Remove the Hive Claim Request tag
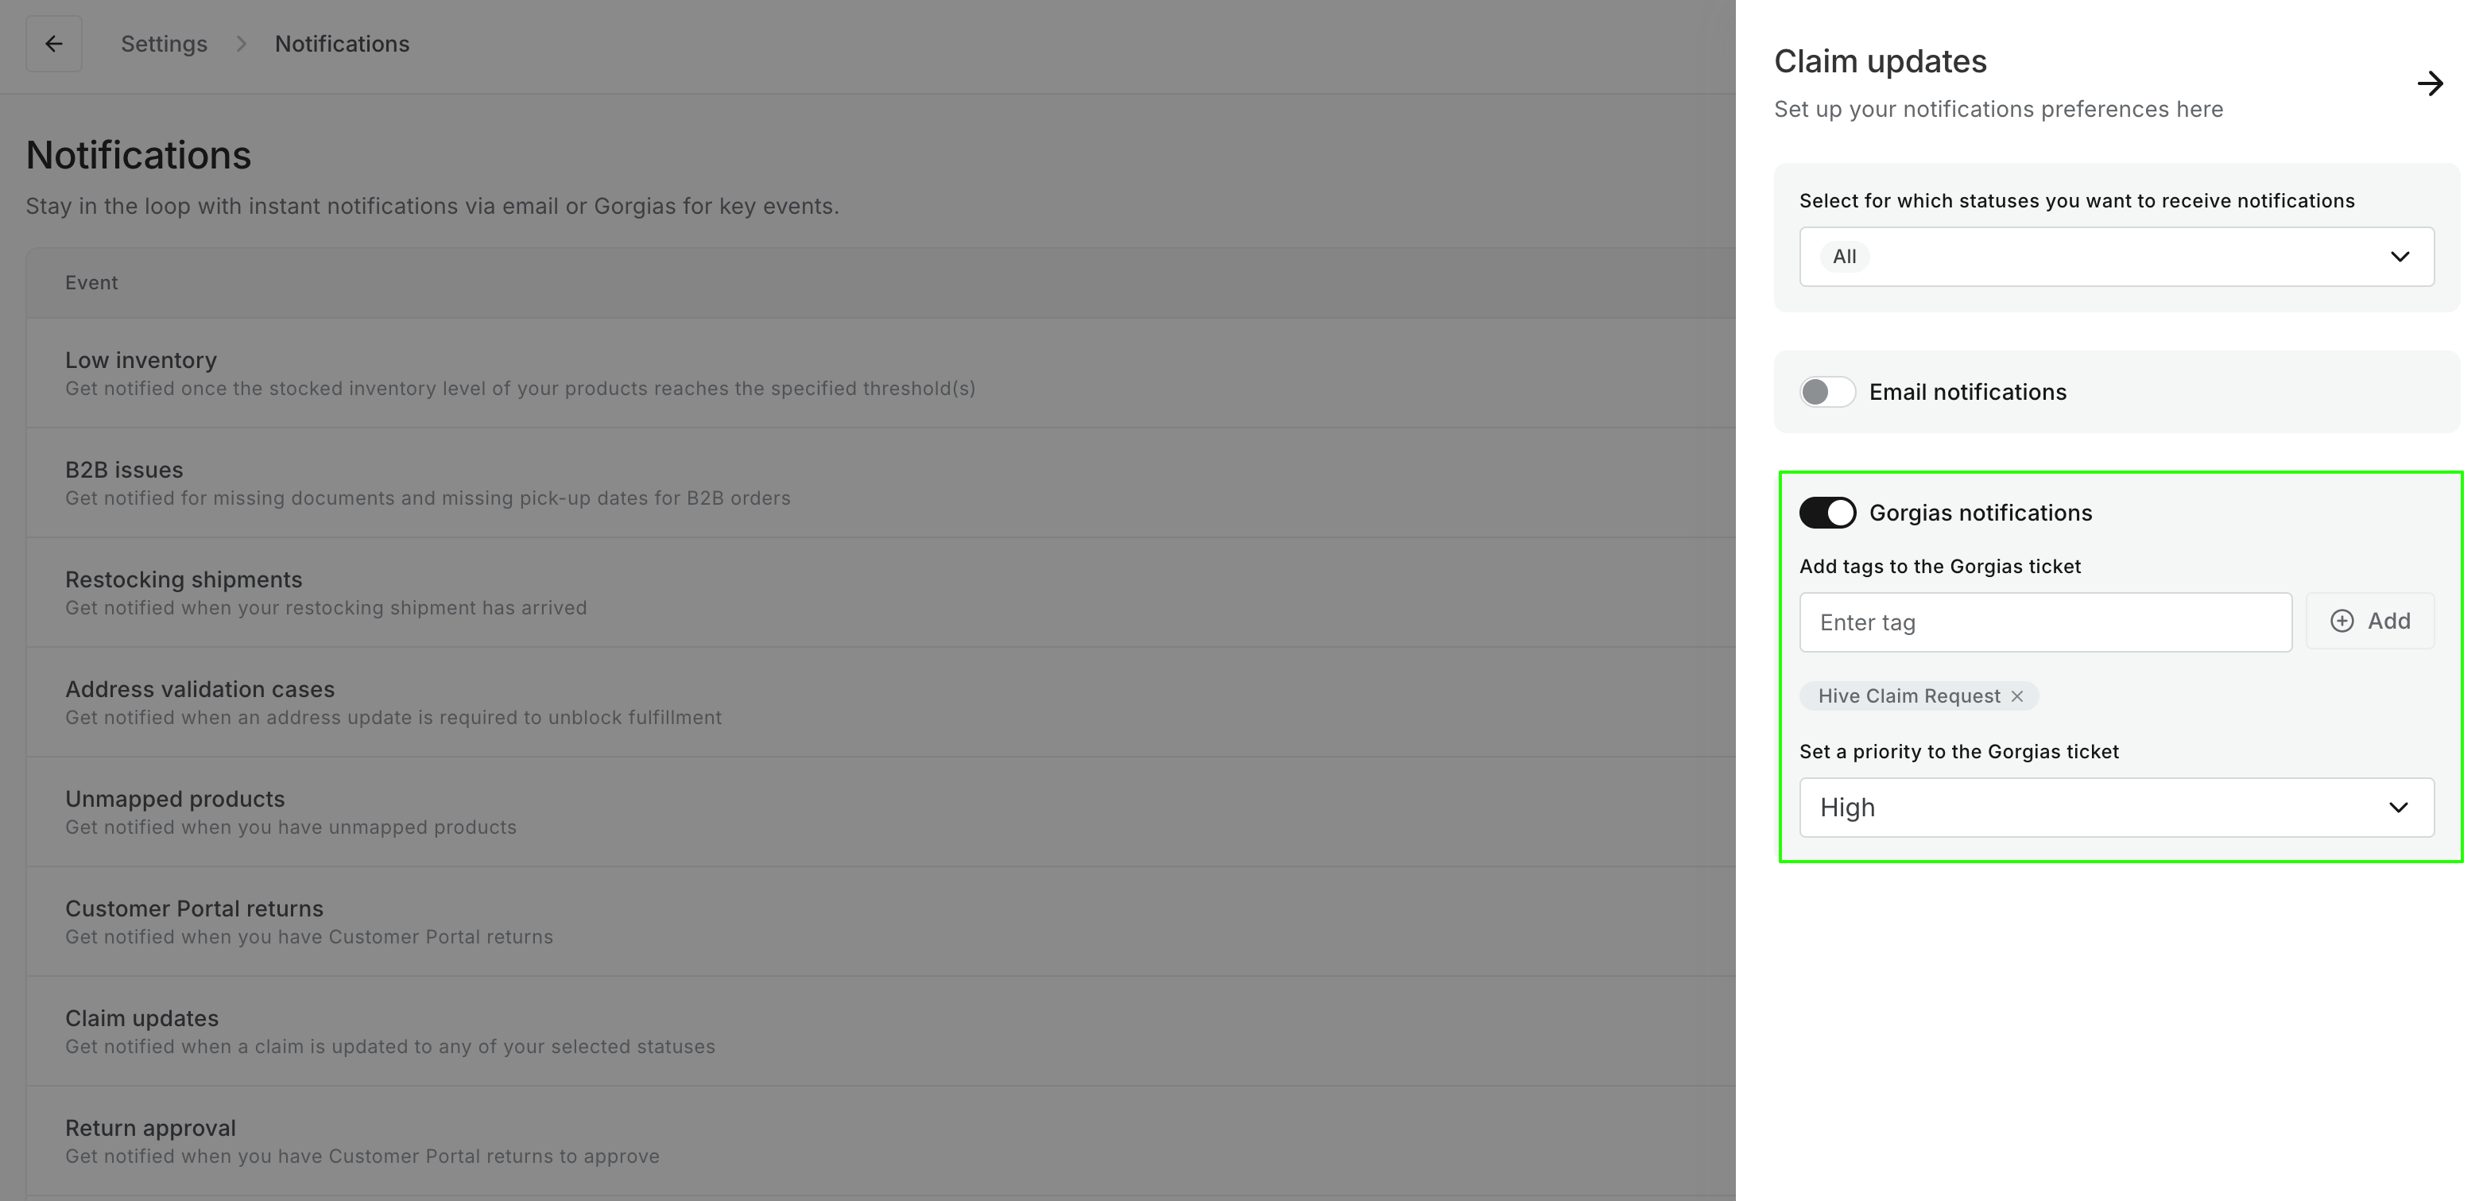 [x=2016, y=696]
